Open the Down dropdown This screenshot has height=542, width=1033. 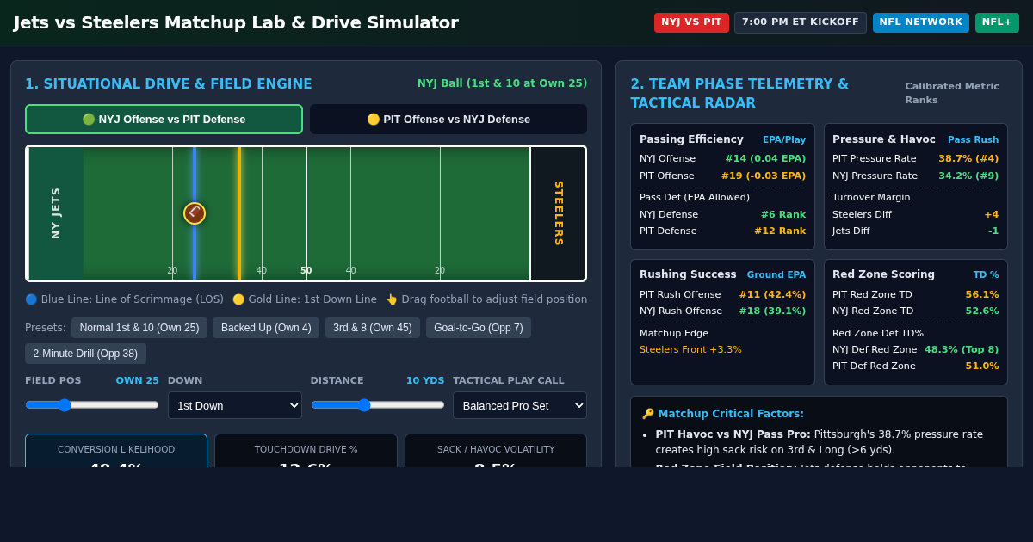point(235,405)
